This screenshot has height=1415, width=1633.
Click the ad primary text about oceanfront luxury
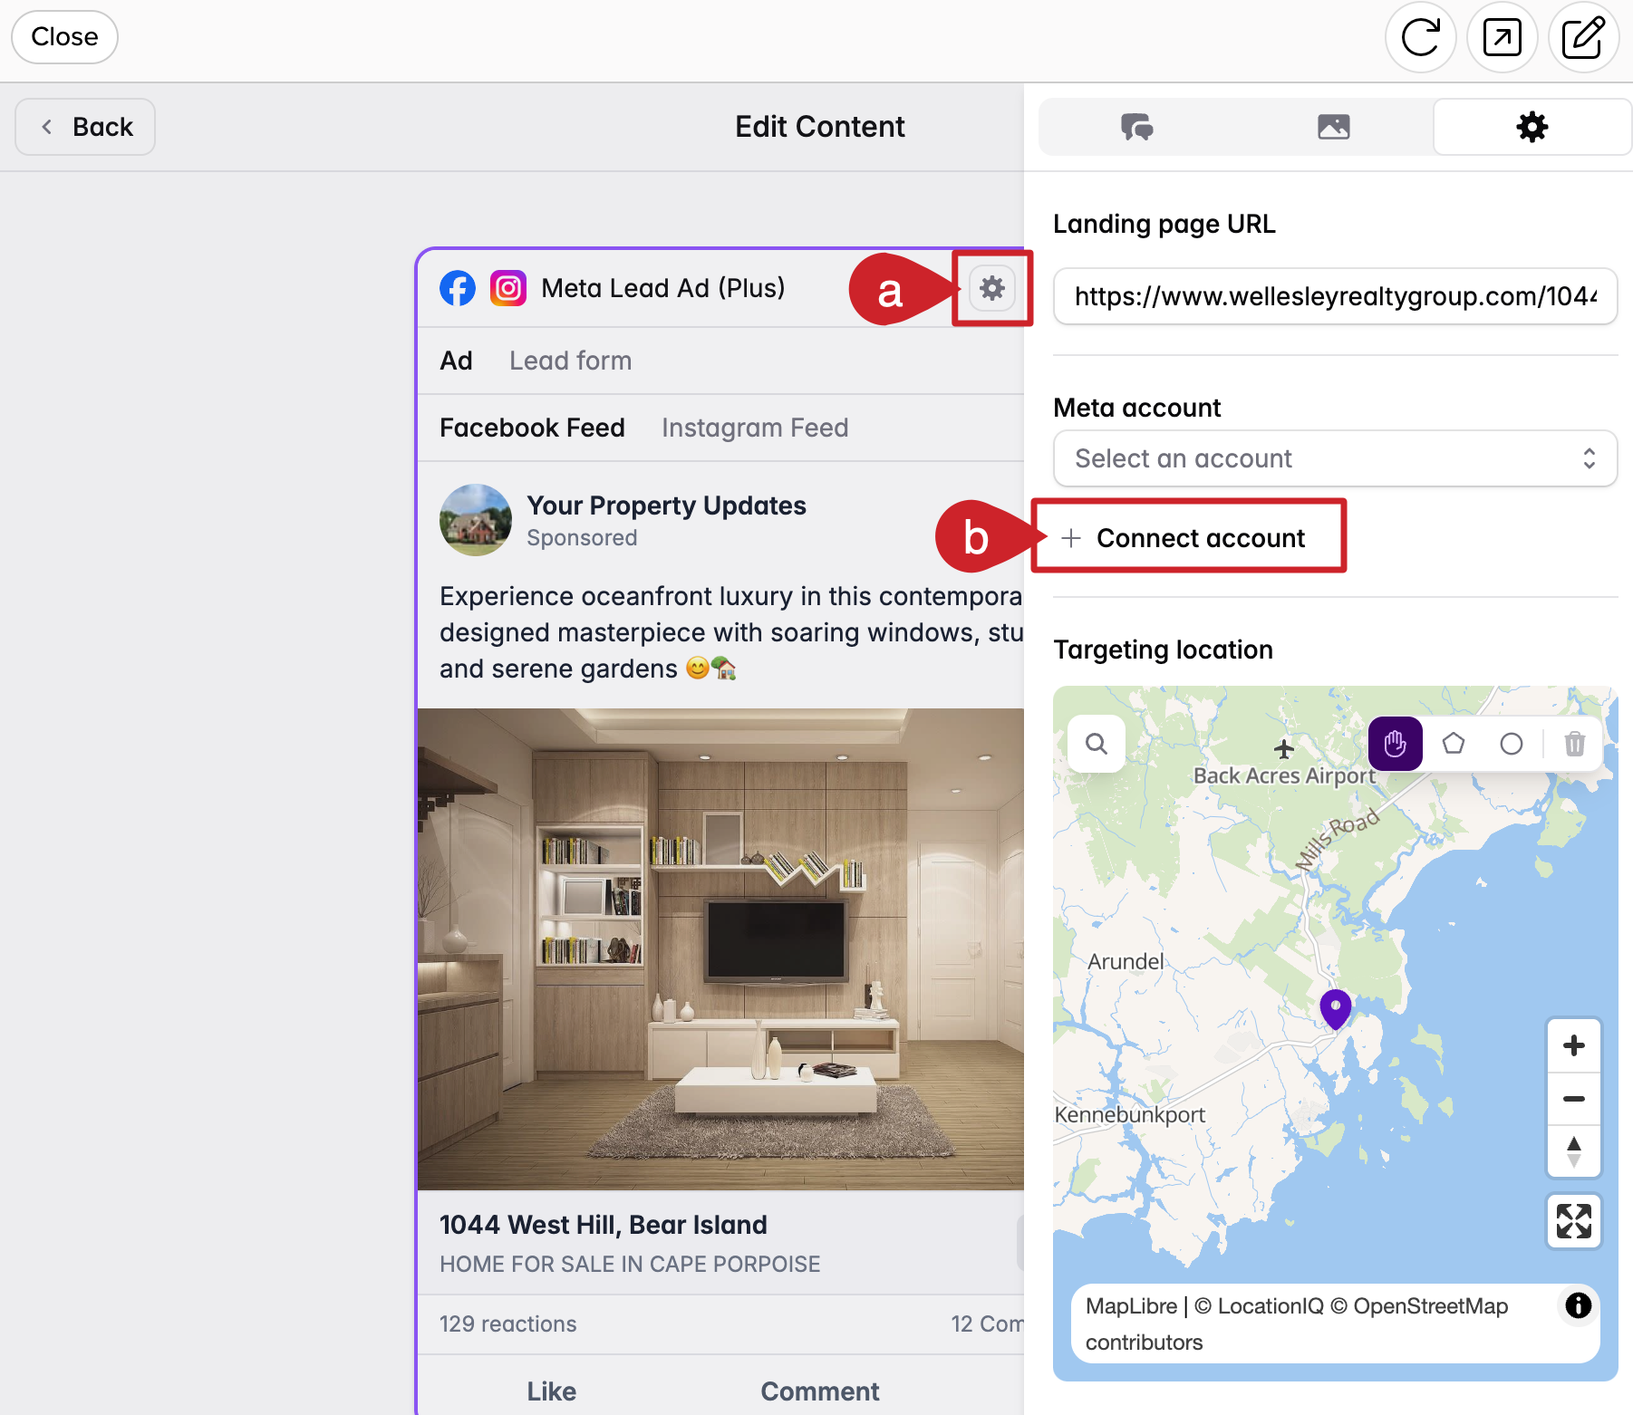(x=730, y=632)
